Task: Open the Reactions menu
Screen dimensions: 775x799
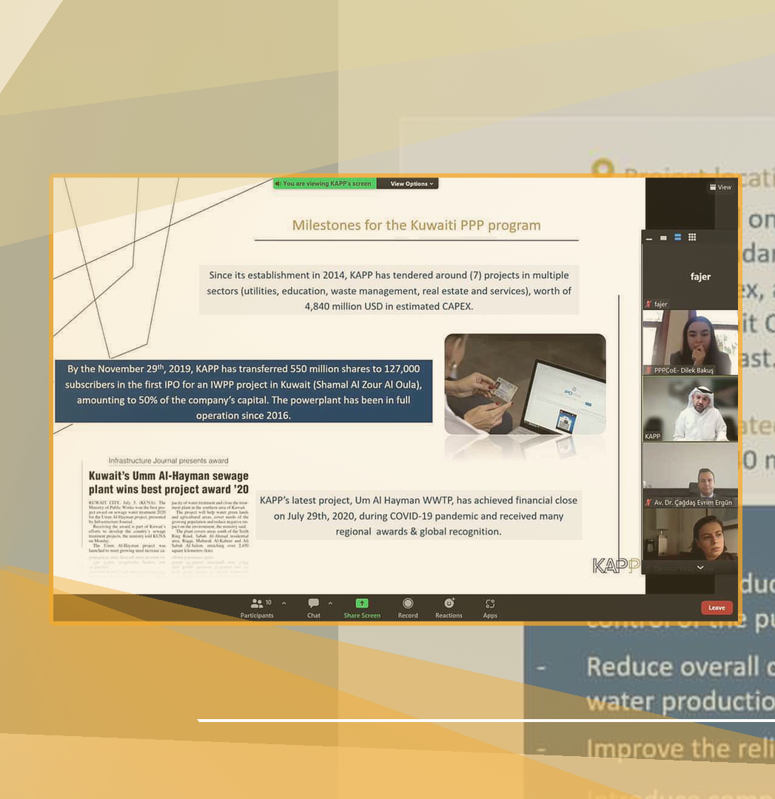Action: coord(449,608)
